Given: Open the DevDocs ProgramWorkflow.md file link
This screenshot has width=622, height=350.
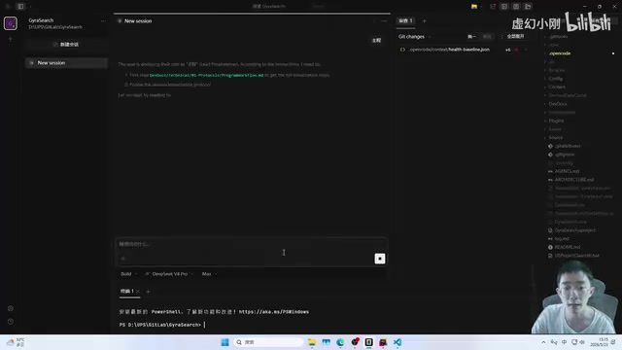Looking at the screenshot, I should pos(206,75).
